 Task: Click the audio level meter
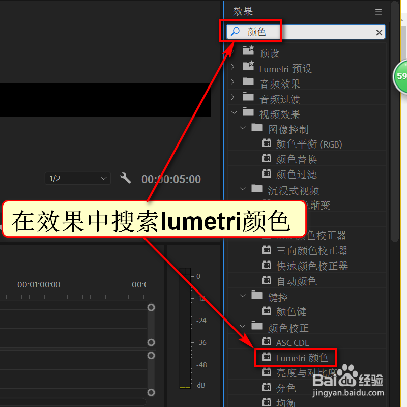[x=185, y=328]
